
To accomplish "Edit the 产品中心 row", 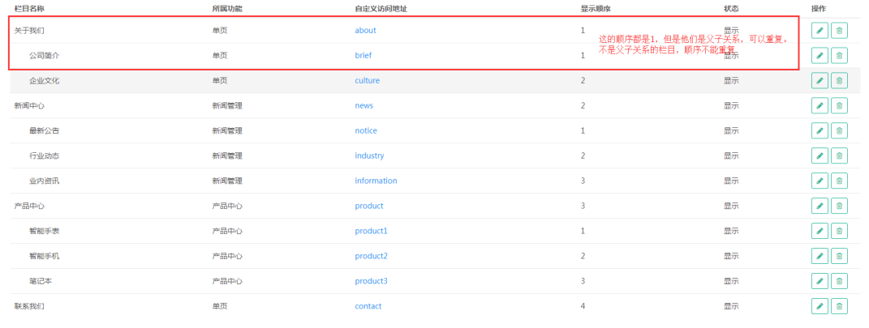I will click(820, 206).
